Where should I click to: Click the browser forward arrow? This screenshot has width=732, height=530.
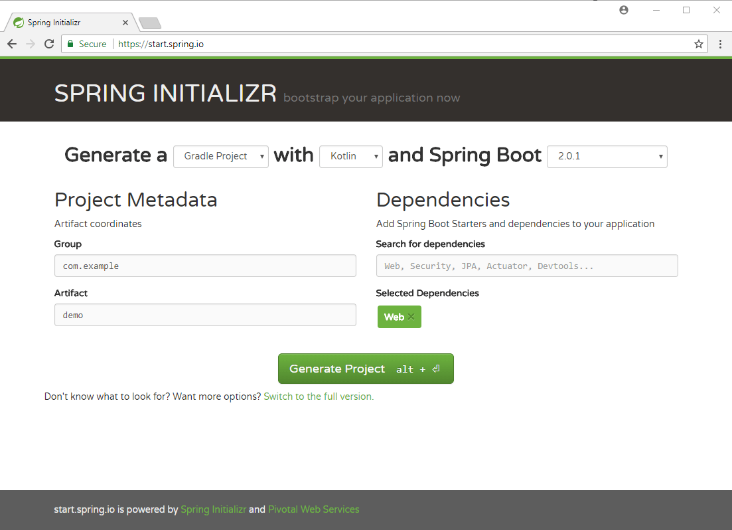[x=31, y=44]
